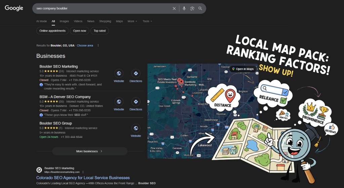
Task: Click the More businesses button
Action: pos(90,151)
